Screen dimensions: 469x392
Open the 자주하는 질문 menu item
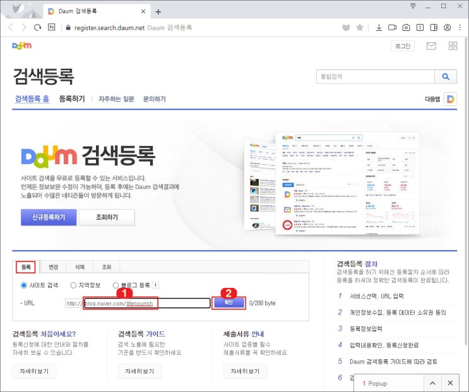tap(116, 99)
